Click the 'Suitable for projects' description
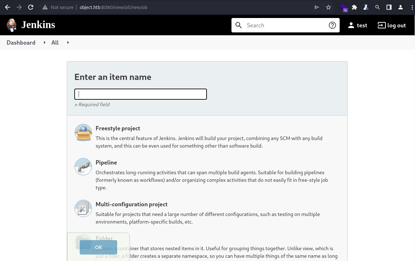The image size is (415, 261). click(x=208, y=218)
